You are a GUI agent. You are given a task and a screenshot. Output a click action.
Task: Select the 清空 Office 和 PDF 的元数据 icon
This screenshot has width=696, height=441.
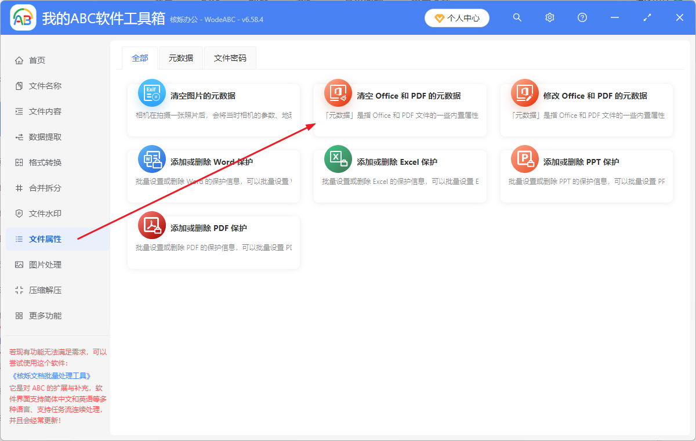338,92
